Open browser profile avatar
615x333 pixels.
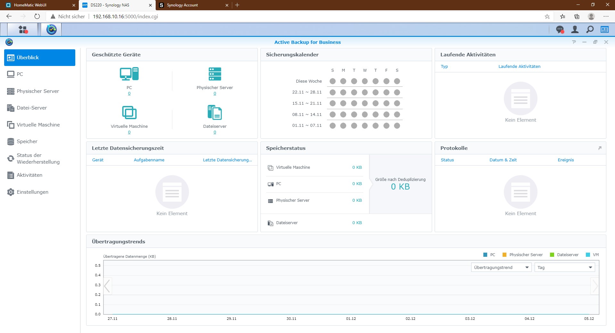591,16
